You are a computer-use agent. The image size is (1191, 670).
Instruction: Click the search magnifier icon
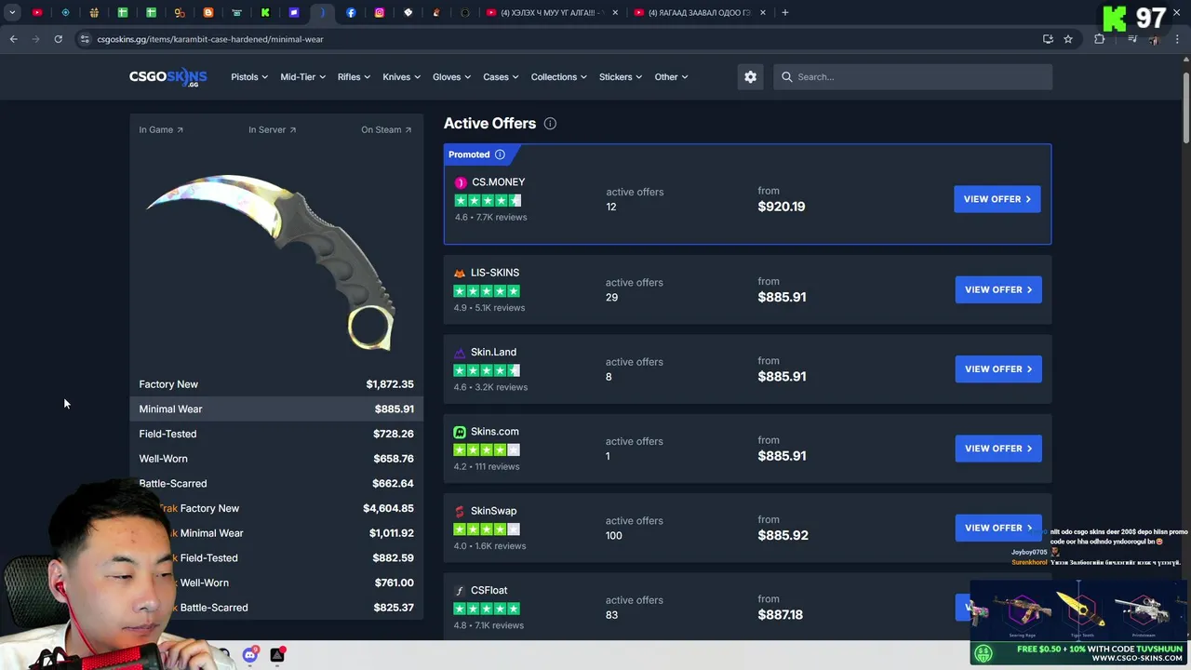(x=787, y=77)
